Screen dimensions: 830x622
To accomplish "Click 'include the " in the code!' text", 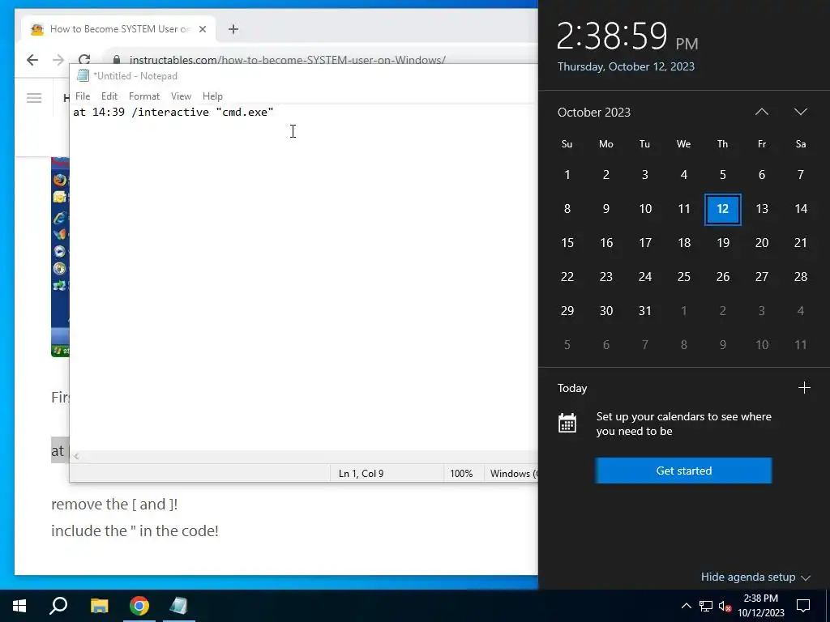I will [135, 530].
